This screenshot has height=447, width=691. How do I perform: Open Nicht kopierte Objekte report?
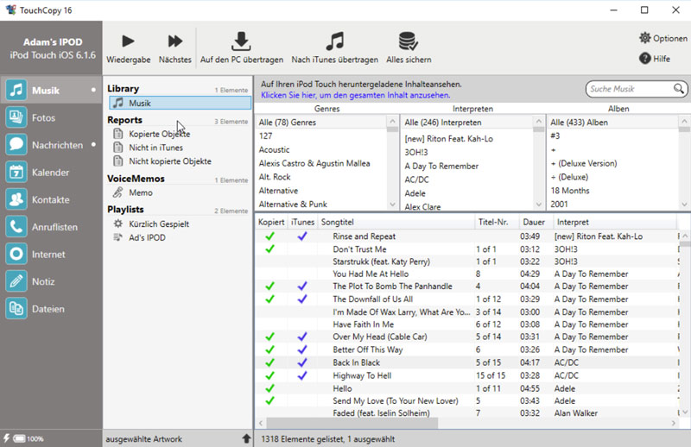[x=169, y=161]
